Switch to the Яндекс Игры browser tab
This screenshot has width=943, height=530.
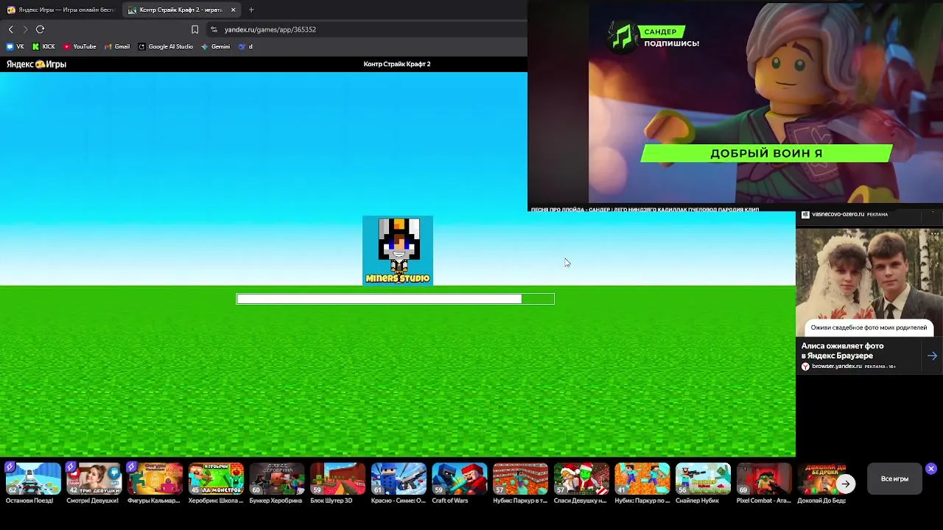pyautogui.click(x=61, y=10)
